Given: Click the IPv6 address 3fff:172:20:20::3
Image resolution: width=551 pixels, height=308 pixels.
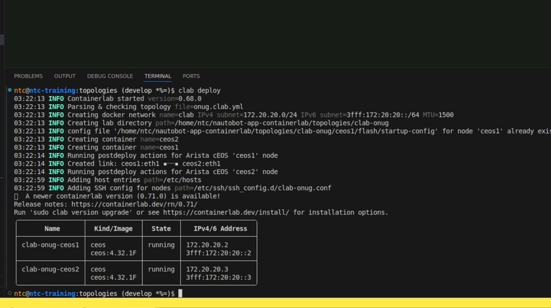Looking at the screenshot, I should coord(218,277).
